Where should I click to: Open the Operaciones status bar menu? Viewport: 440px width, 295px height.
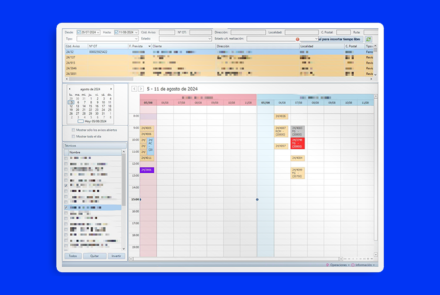pyautogui.click(x=339, y=265)
